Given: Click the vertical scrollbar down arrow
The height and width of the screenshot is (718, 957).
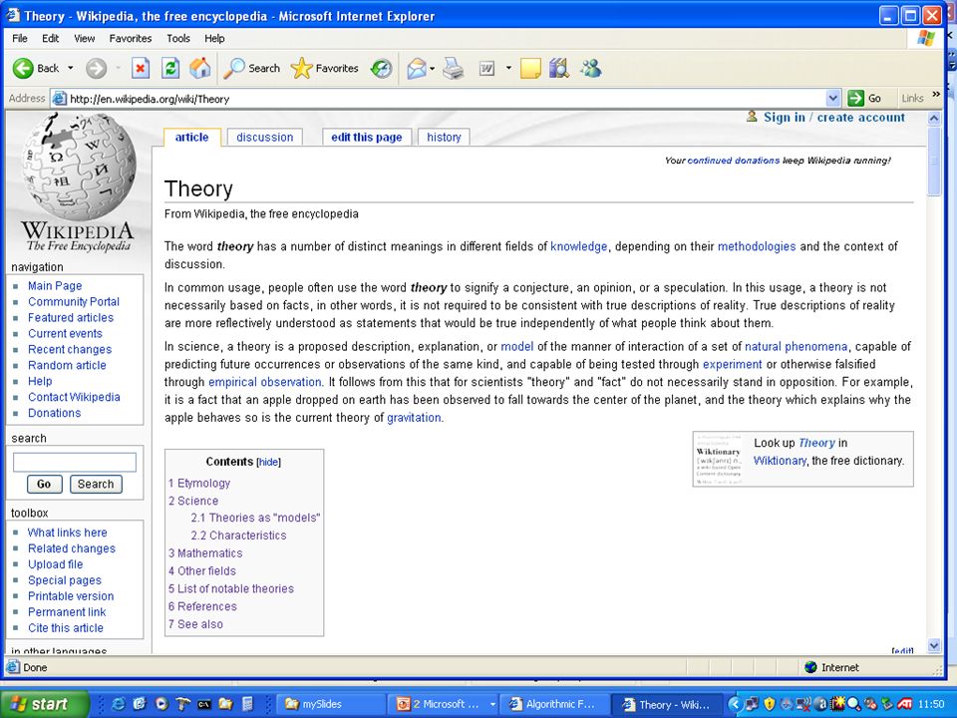Looking at the screenshot, I should point(934,645).
